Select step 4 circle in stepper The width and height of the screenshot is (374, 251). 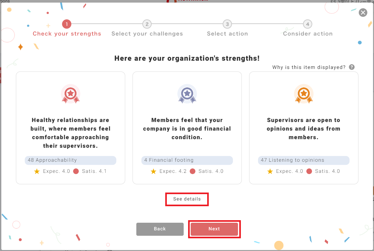point(307,24)
